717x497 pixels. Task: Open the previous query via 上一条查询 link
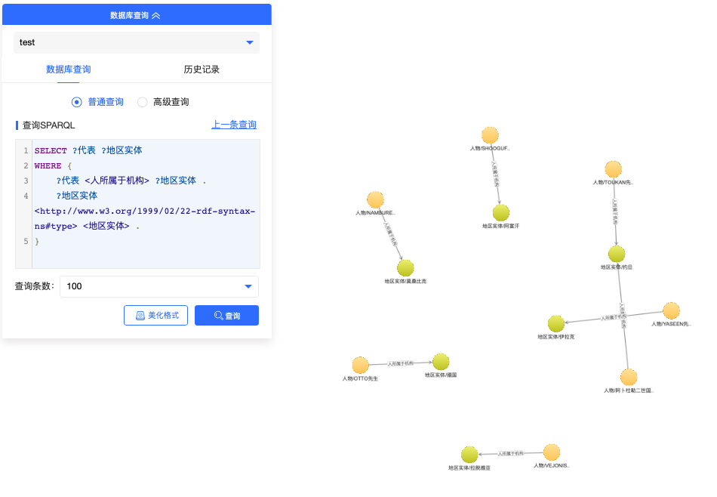(x=234, y=125)
